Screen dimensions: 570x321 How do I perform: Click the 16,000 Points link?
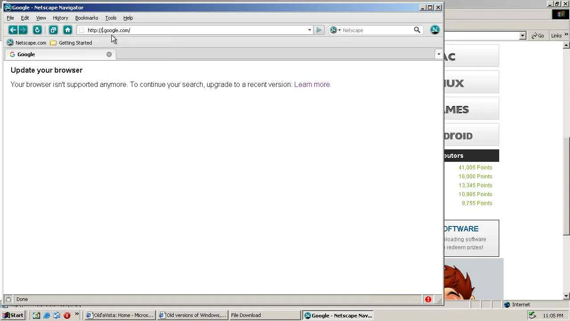pos(475,177)
